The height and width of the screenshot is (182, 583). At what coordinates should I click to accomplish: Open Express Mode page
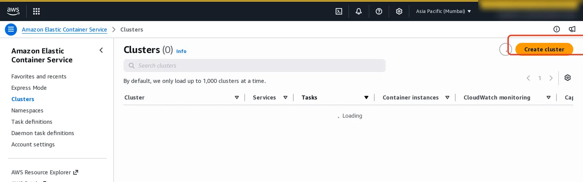tap(29, 88)
